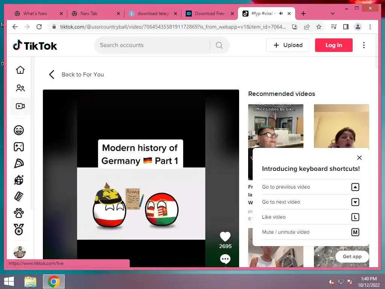Image resolution: width=385 pixels, height=289 pixels.
Task: Click the L key icon for Like video
Action: pos(355,217)
